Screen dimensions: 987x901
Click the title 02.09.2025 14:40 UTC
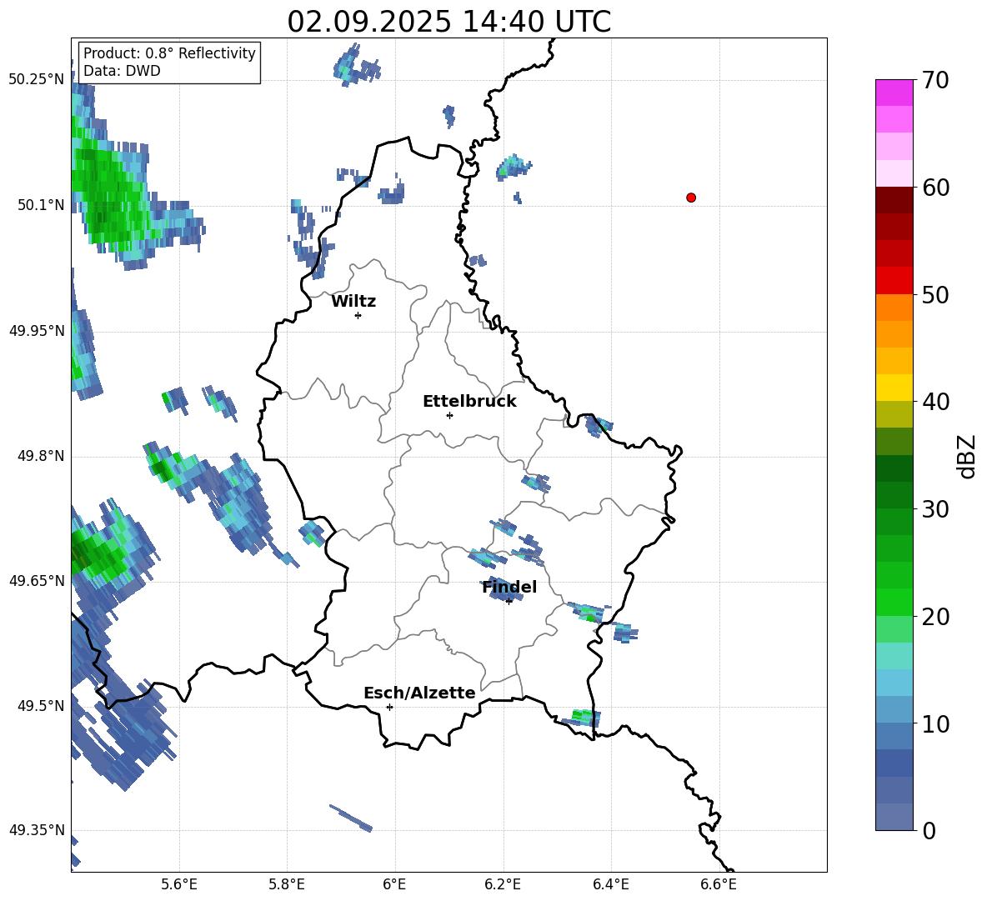[448, 22]
